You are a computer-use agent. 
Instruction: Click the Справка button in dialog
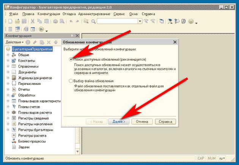point(165,122)
